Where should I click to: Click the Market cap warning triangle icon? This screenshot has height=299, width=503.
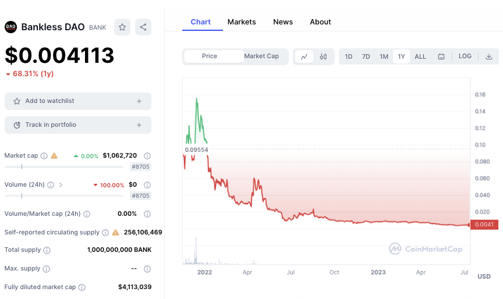pos(54,156)
